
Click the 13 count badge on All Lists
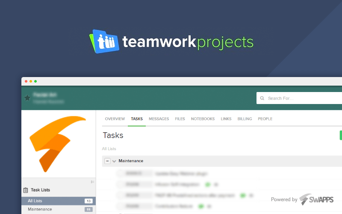tap(88, 201)
